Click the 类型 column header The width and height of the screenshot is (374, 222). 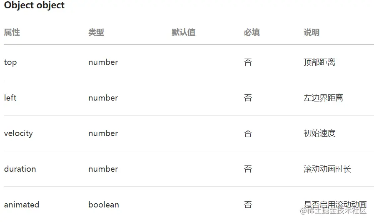tap(96, 32)
